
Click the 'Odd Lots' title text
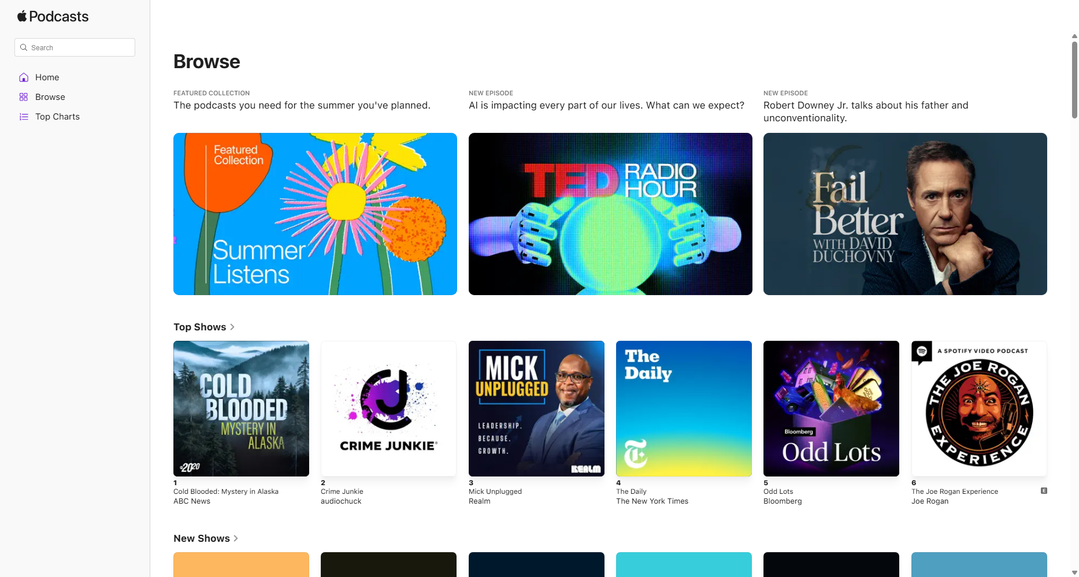pyautogui.click(x=778, y=492)
